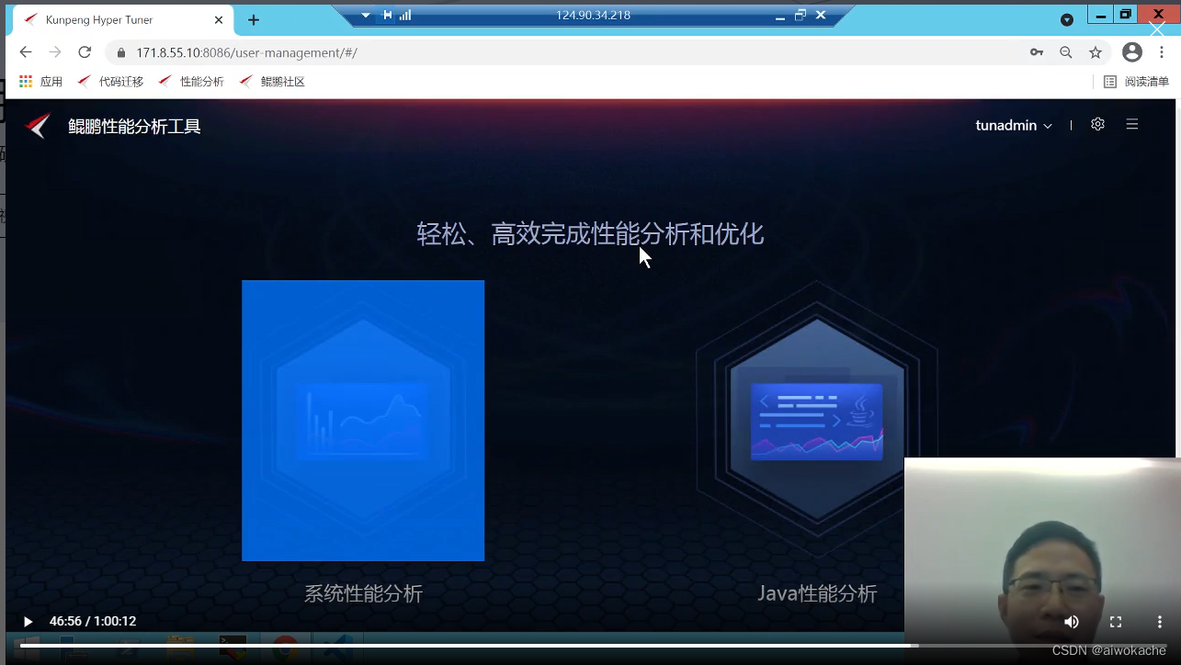Image resolution: width=1181 pixels, height=665 pixels.
Task: Open the 鲲鹏社区 bookmark
Action: pyautogui.click(x=272, y=82)
